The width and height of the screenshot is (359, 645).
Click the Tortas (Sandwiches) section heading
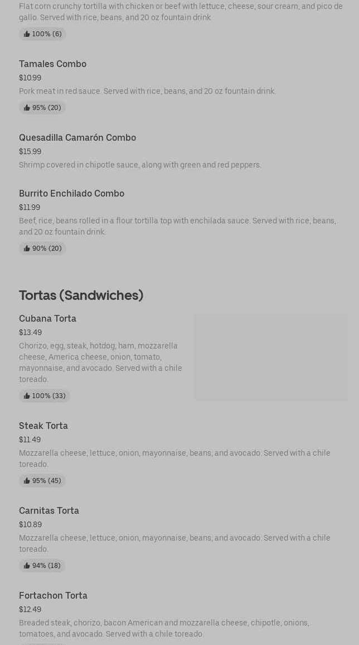click(x=81, y=295)
